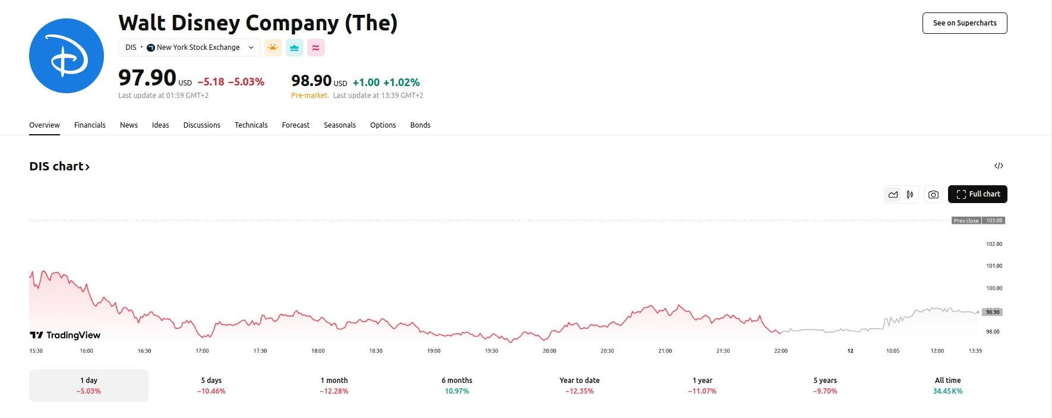Click the Disney logo icon

[67, 56]
